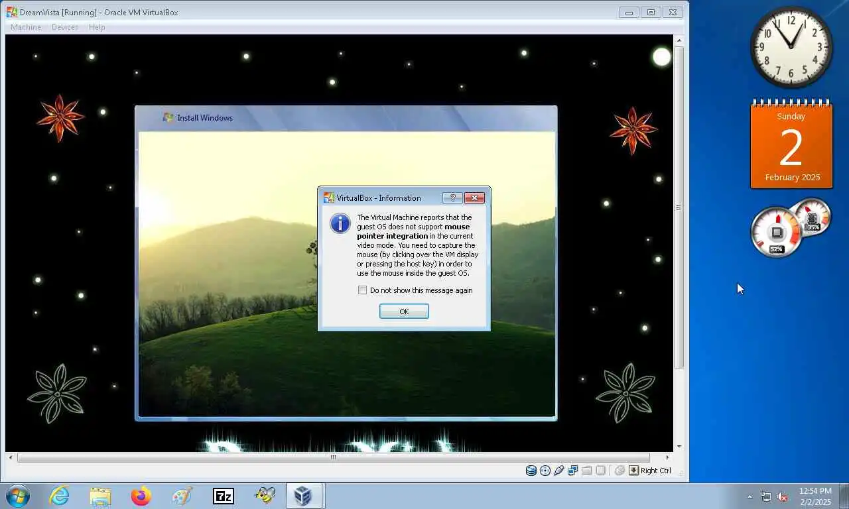
Task: Click the muted volume tray icon
Action: tap(783, 496)
